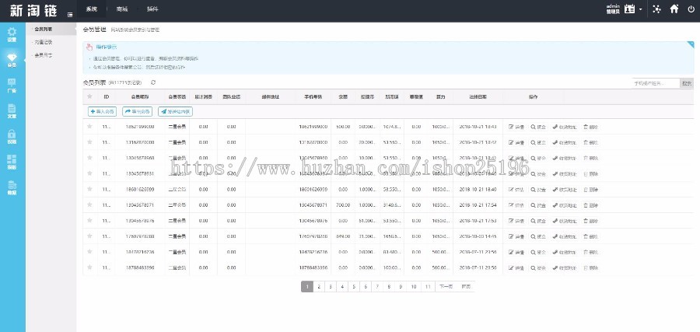Image resolution: width=700 pixels, height=332 pixels.
Task: Go to page 2 of member list
Action: [x=320, y=287]
